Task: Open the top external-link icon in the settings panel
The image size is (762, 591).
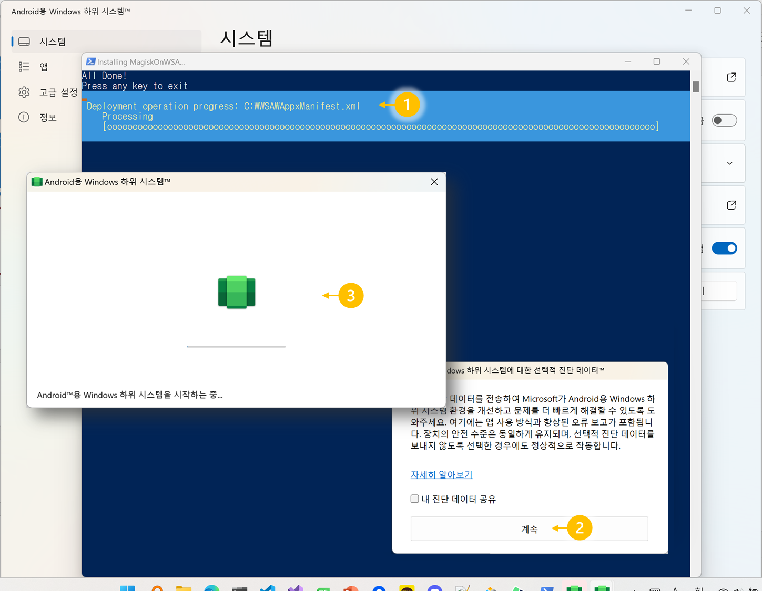Action: (731, 77)
